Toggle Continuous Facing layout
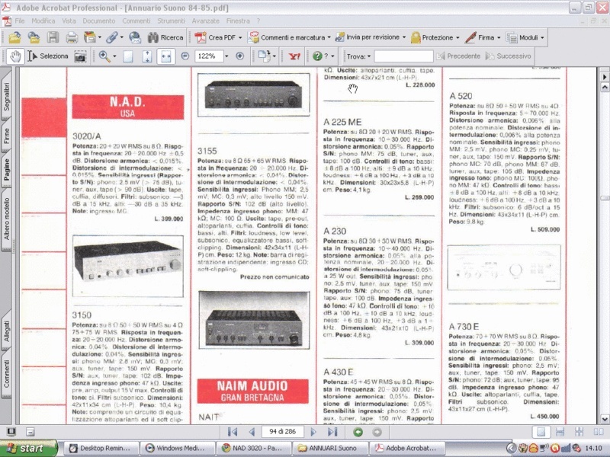The width and height of the screenshot is (610, 457). (x=579, y=432)
